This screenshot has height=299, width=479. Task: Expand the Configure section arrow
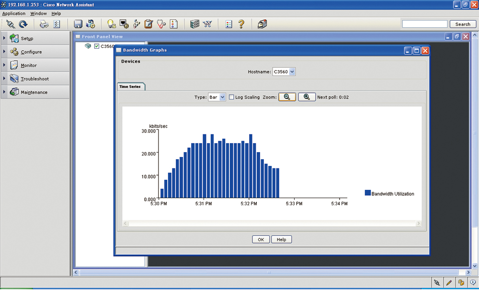4,52
